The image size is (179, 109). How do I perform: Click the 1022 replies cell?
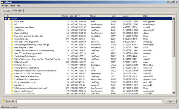tap(67, 88)
